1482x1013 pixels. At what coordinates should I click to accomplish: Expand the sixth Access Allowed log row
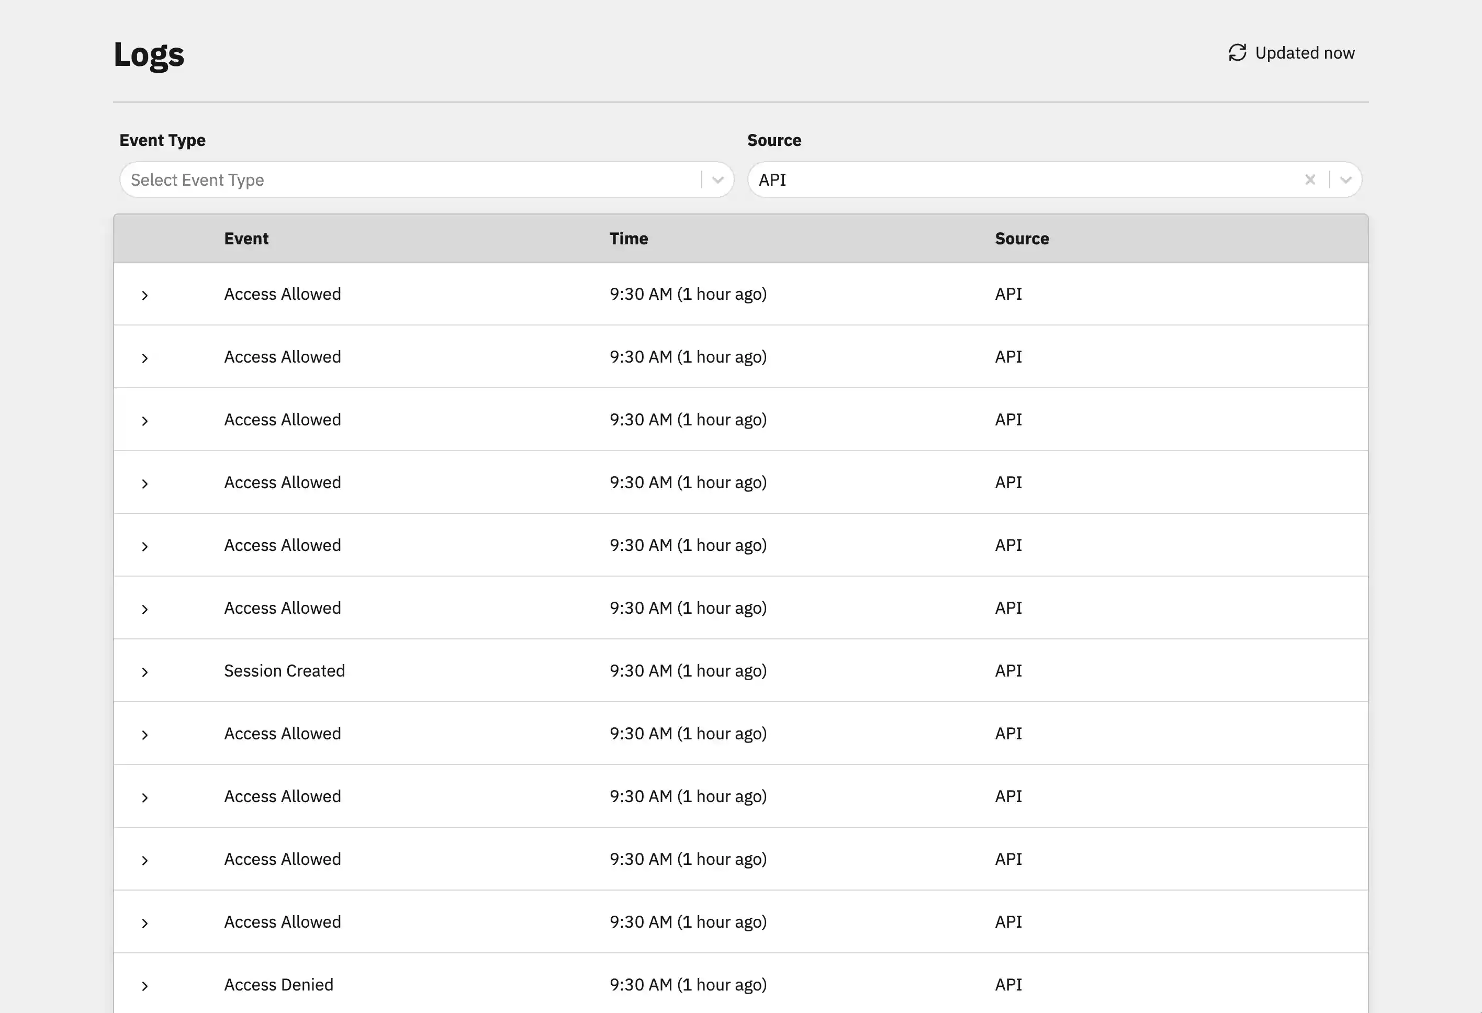click(x=145, y=610)
